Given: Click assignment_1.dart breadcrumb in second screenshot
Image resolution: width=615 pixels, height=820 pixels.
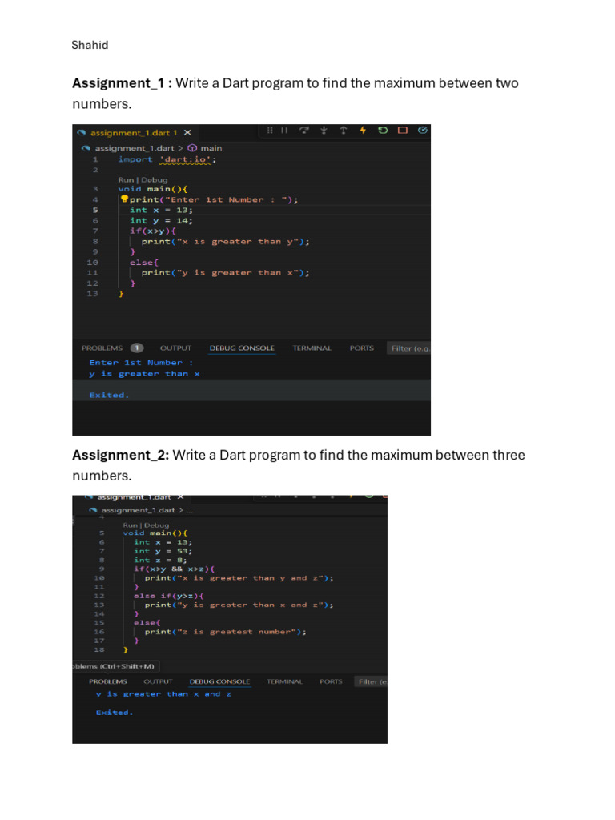Looking at the screenshot, I should [138, 510].
